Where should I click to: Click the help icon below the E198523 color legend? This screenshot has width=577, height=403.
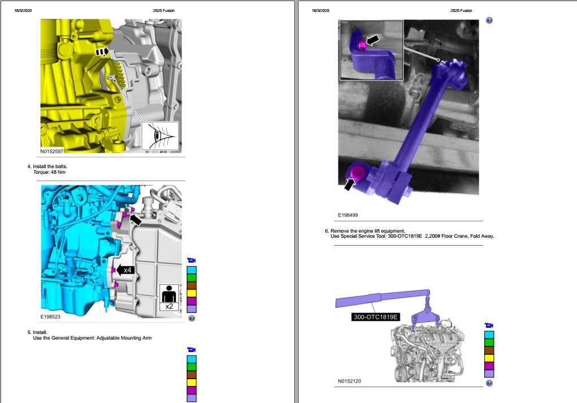coord(192,318)
